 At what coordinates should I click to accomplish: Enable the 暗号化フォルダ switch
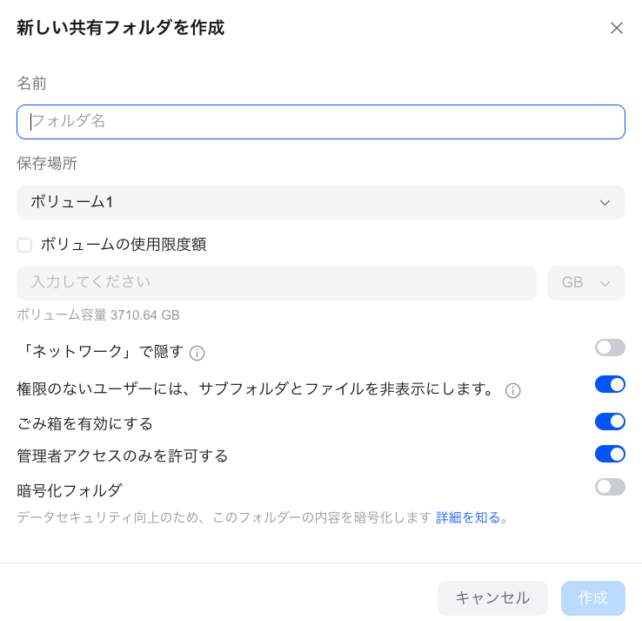coord(610,487)
